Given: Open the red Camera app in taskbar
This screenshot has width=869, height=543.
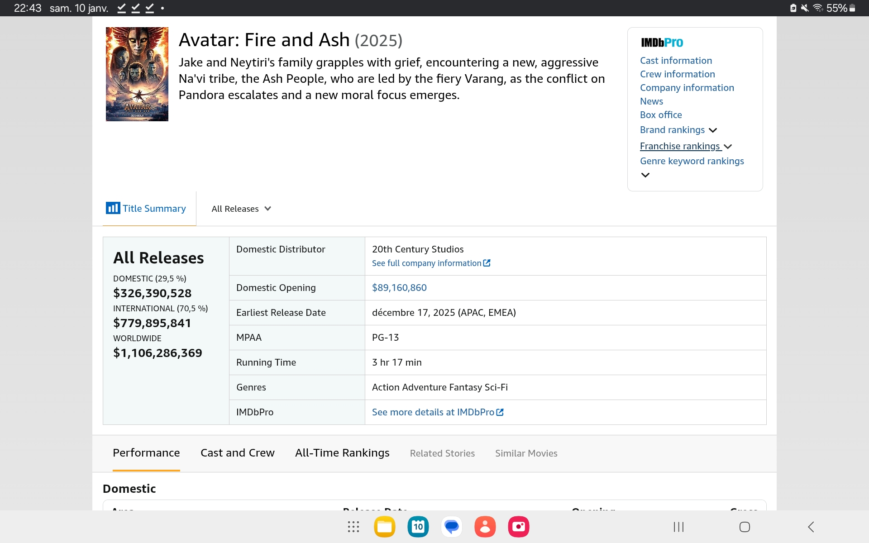Looking at the screenshot, I should tap(519, 527).
